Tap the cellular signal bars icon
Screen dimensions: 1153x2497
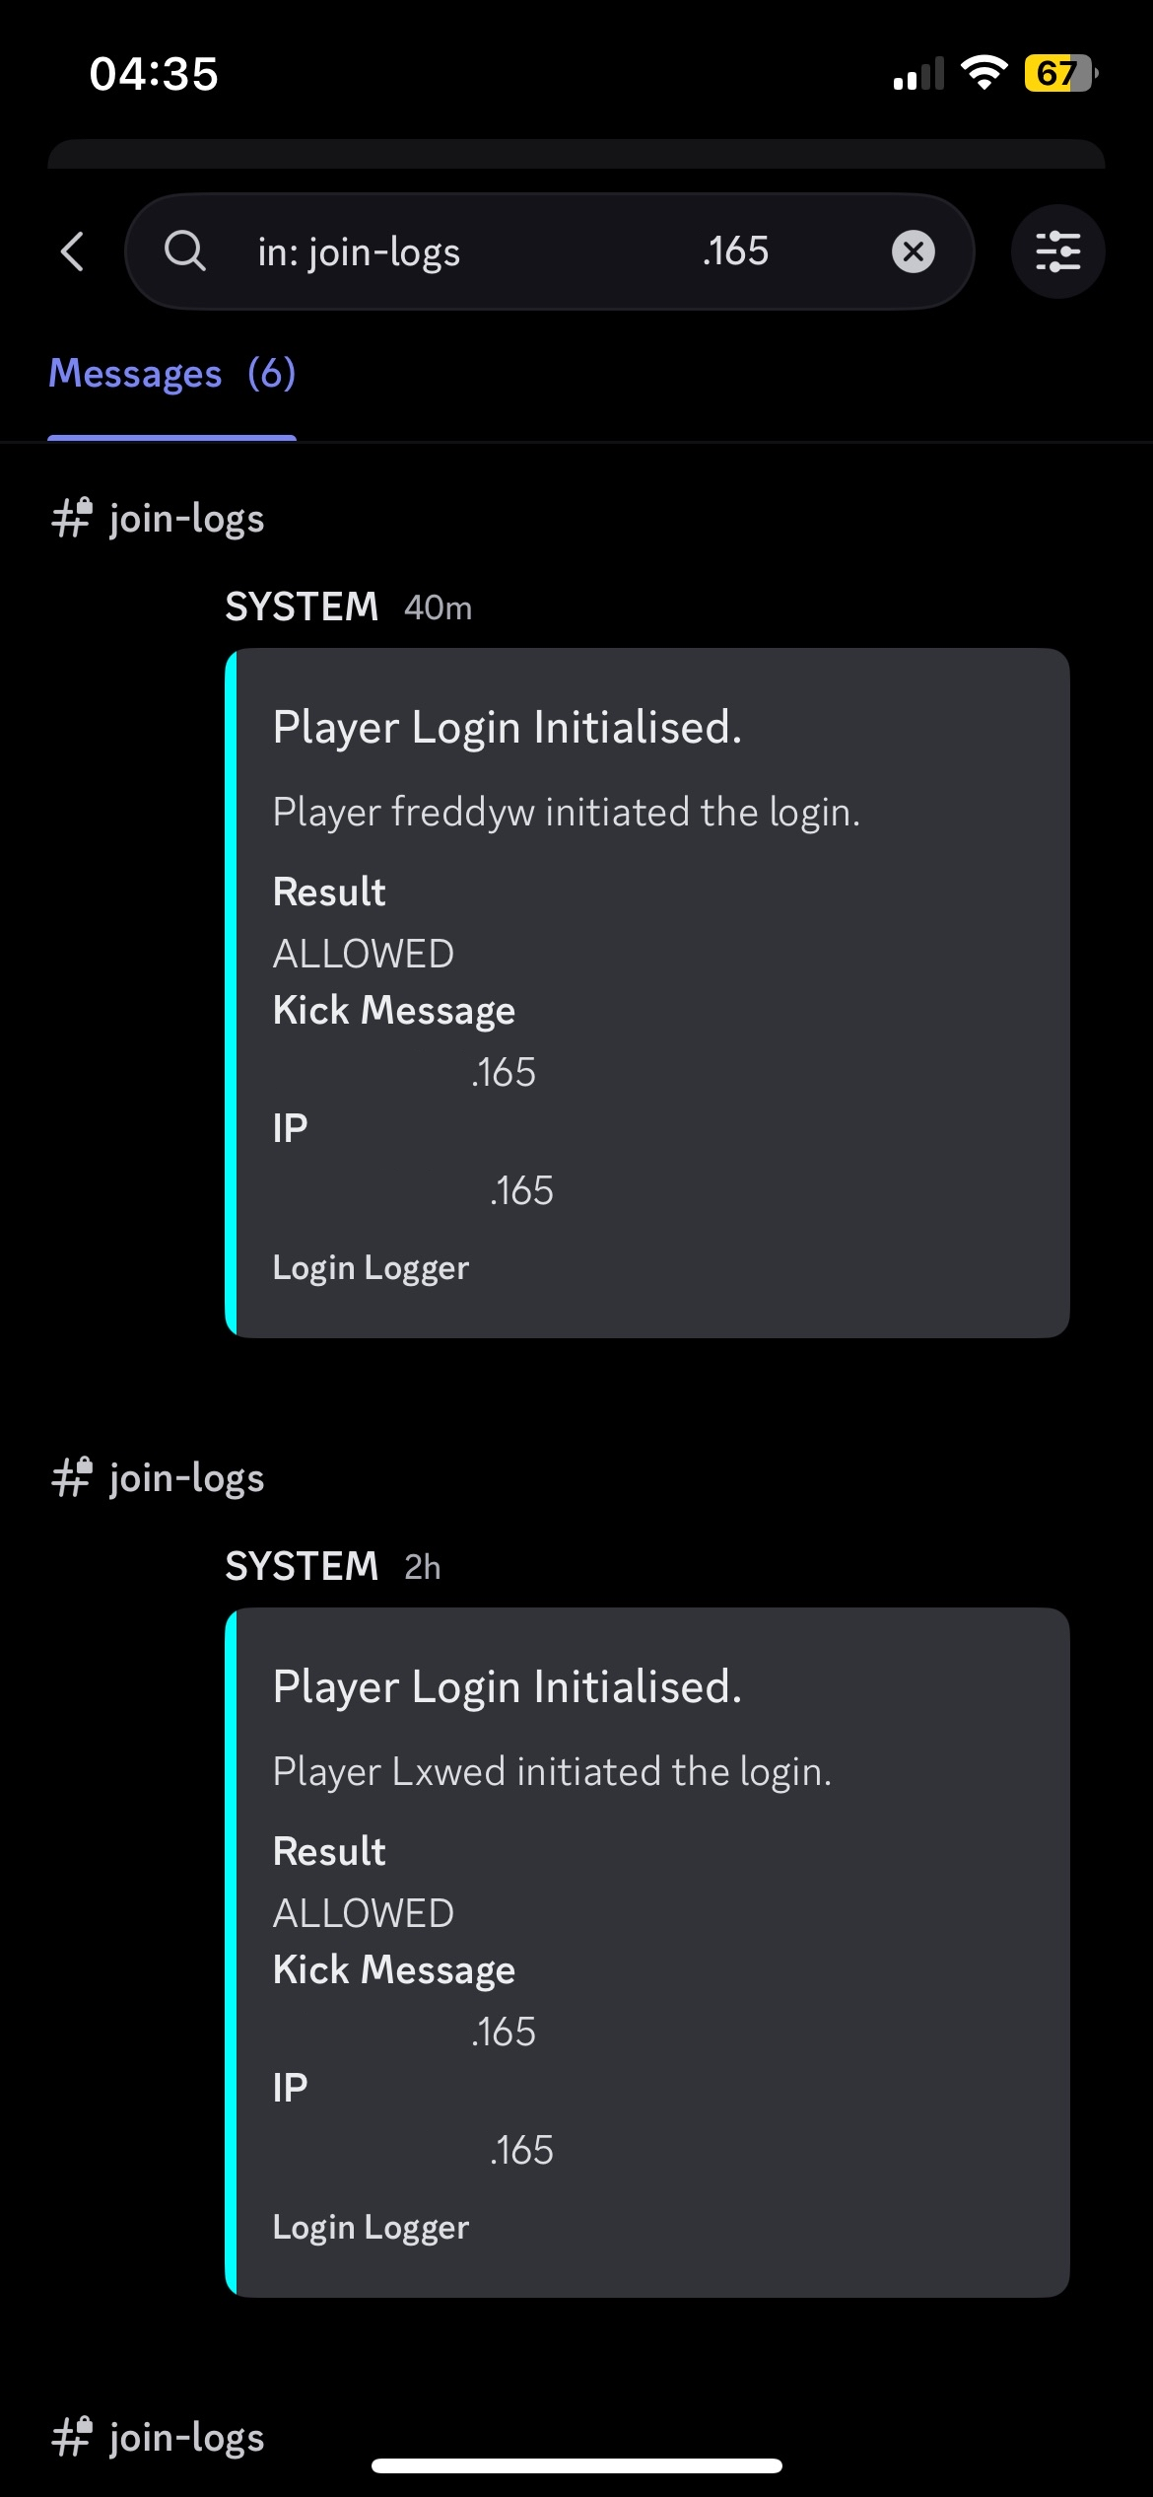coord(918,74)
